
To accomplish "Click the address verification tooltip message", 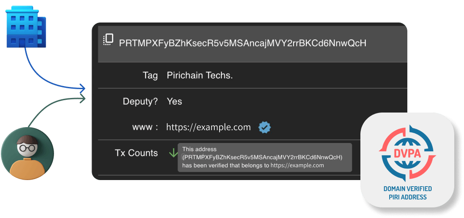I will point(264,157).
